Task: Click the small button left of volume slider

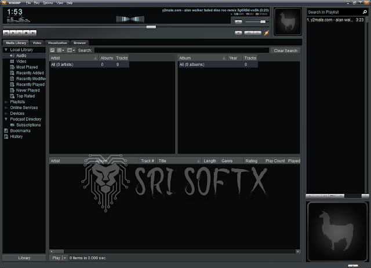Action: [238, 22]
